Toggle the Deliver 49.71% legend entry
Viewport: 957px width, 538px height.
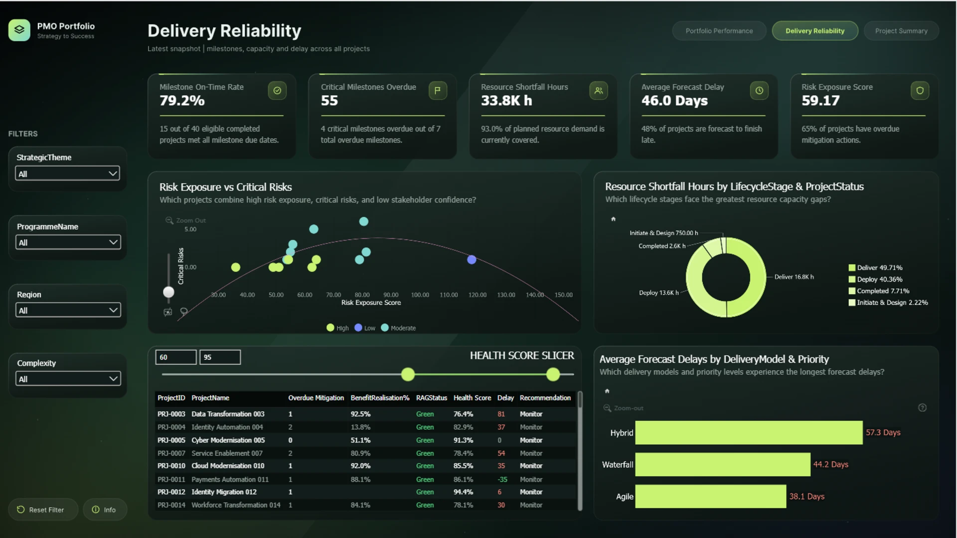coord(876,268)
